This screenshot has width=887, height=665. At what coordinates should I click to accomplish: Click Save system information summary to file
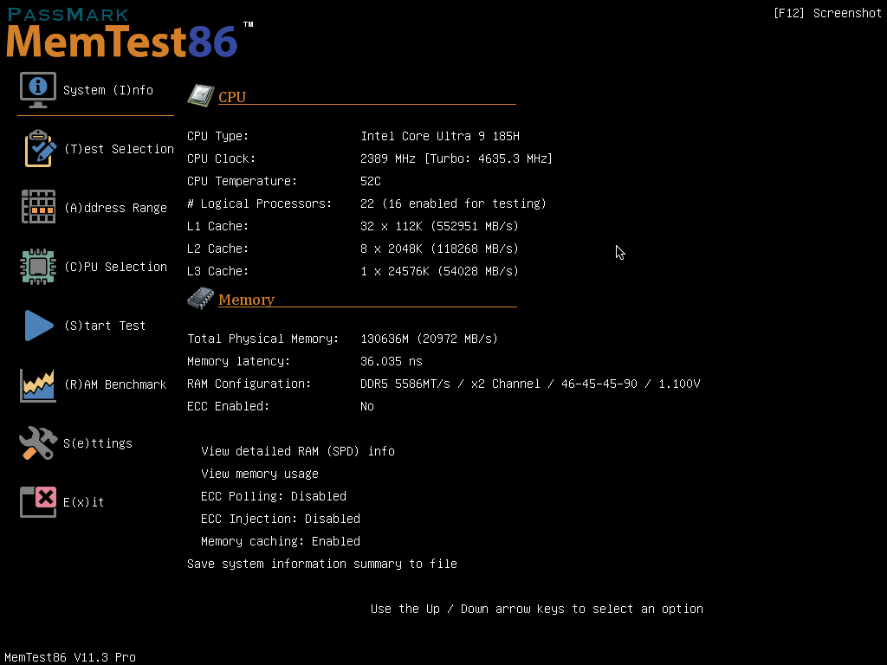coord(321,564)
